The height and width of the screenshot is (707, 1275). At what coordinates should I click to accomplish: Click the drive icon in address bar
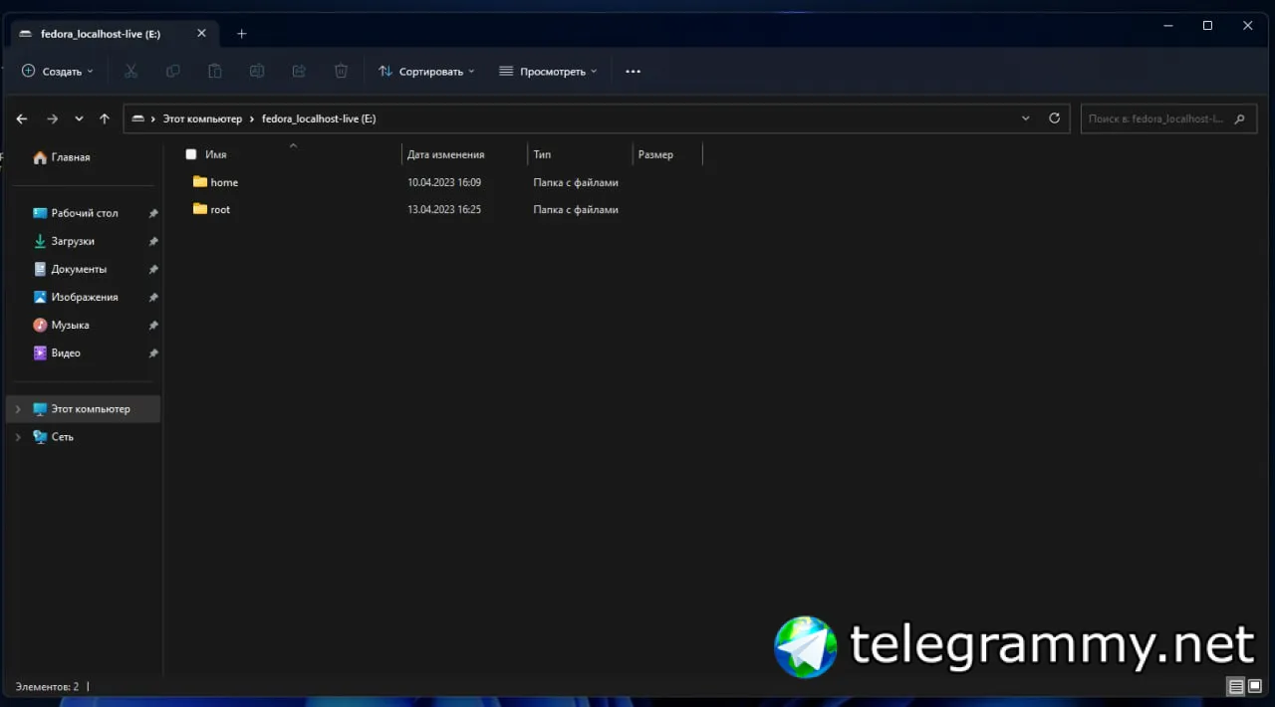pos(138,118)
